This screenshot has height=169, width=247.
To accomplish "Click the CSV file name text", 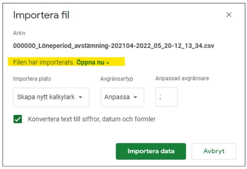I will (x=114, y=46).
